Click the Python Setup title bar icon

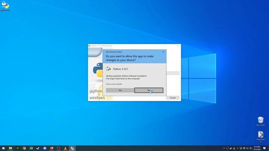pos(90,46)
